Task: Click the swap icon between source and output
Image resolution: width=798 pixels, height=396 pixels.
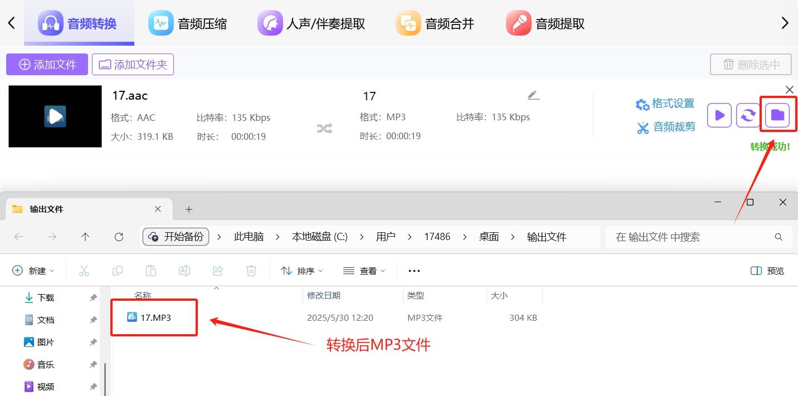Action: [x=324, y=128]
